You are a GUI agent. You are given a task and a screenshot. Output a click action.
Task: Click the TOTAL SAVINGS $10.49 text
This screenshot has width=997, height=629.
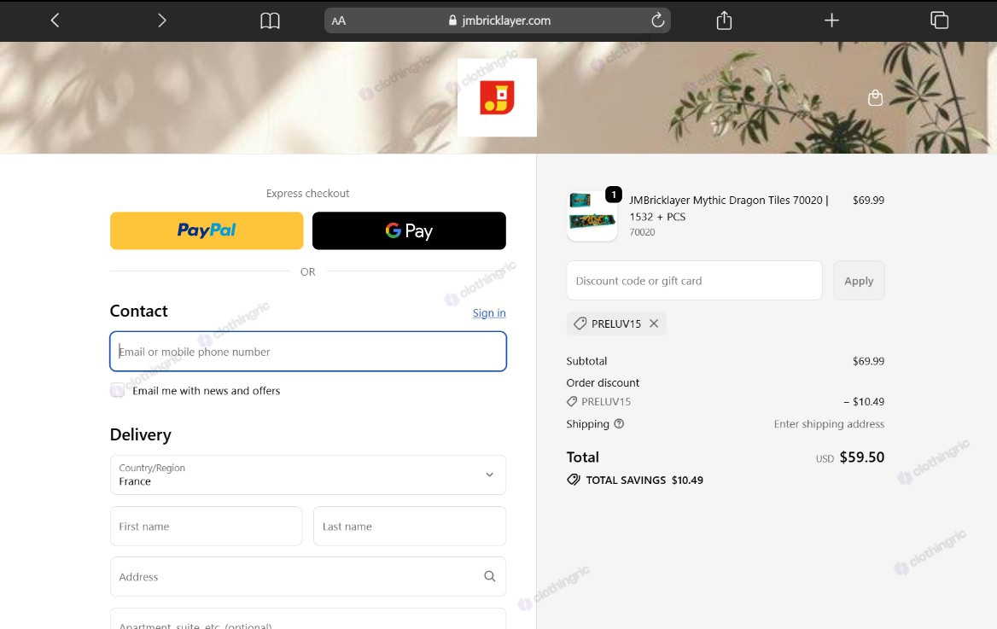click(644, 480)
